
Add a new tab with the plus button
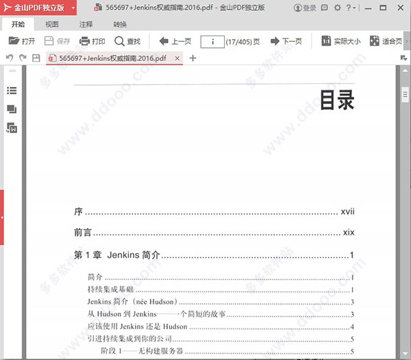193,58
